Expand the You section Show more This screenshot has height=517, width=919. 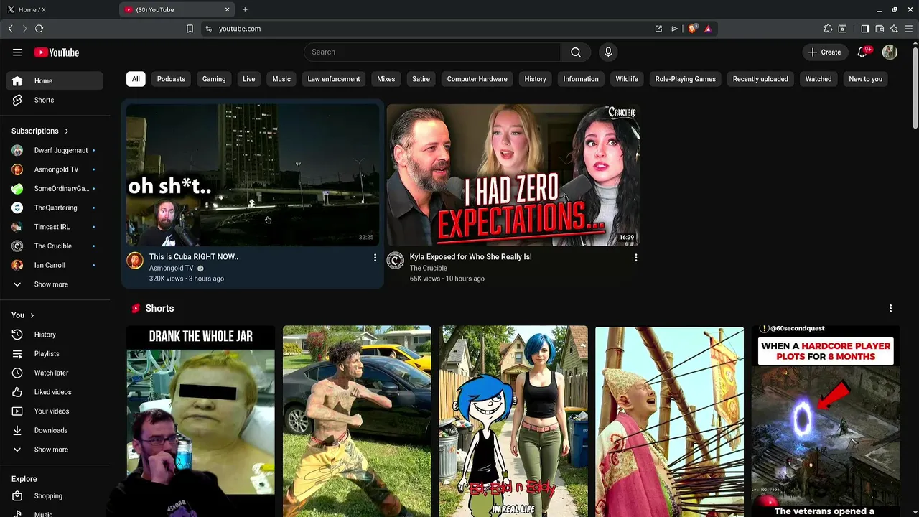pos(55,450)
